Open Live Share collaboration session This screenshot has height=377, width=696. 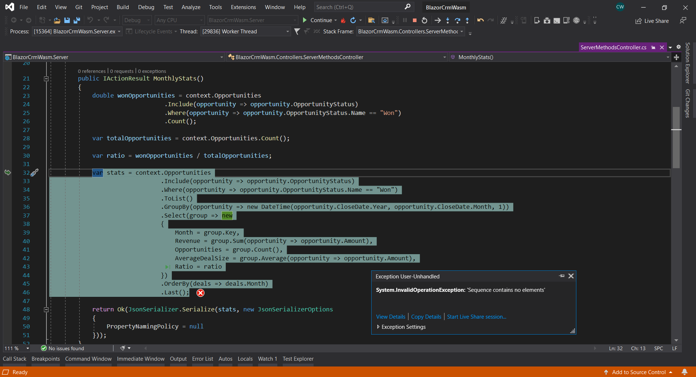pyautogui.click(x=651, y=21)
